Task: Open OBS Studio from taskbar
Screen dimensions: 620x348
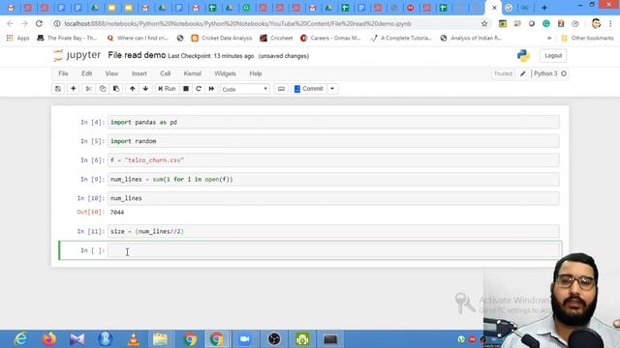Action: click(x=274, y=339)
